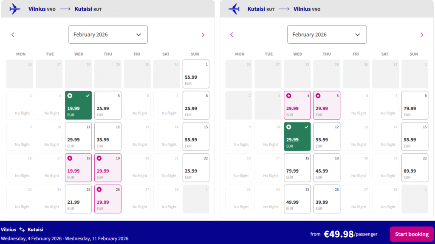Choose return flight on 4 February for 29.99
Screen dimensions: 435x244
pyautogui.click(x=297, y=105)
